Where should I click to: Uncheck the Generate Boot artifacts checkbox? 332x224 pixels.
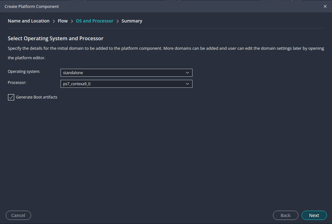[11, 97]
